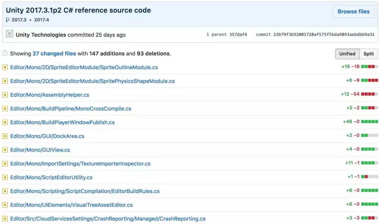Click the Unity Technologies author name

41,35
